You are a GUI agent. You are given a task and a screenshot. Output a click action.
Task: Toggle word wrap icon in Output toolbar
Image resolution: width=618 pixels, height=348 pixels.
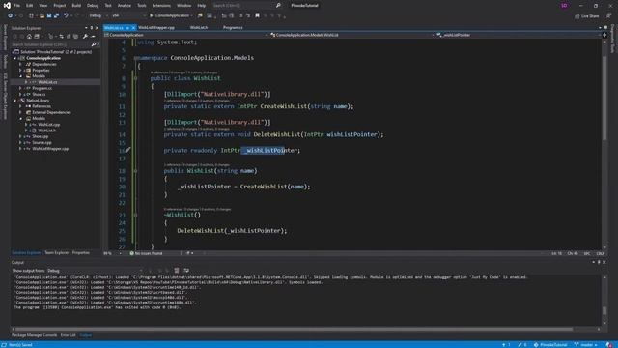(186, 271)
